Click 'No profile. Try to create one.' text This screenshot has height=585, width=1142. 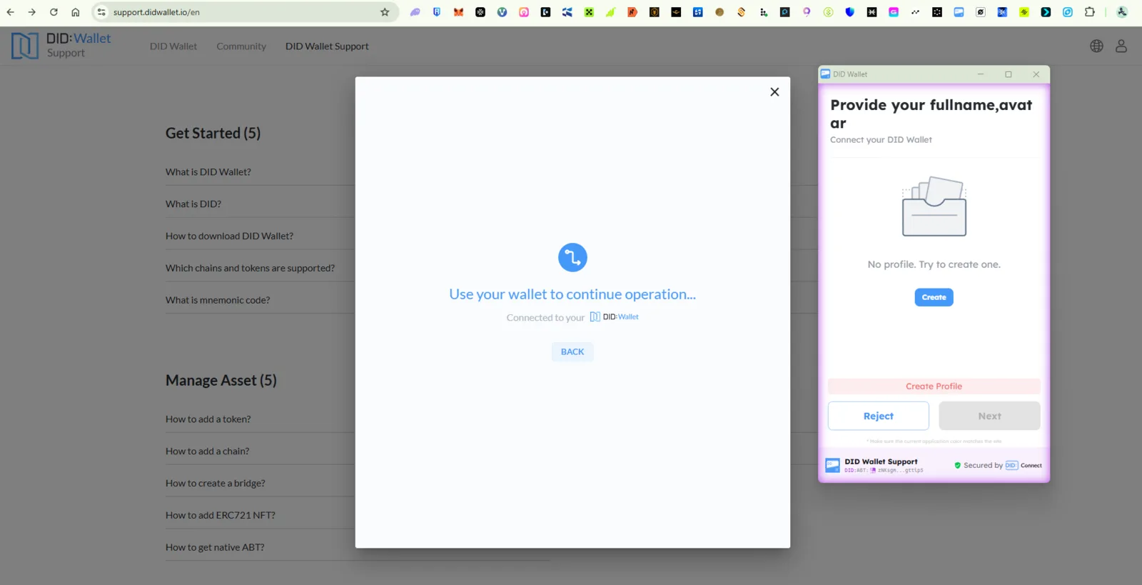click(x=934, y=264)
